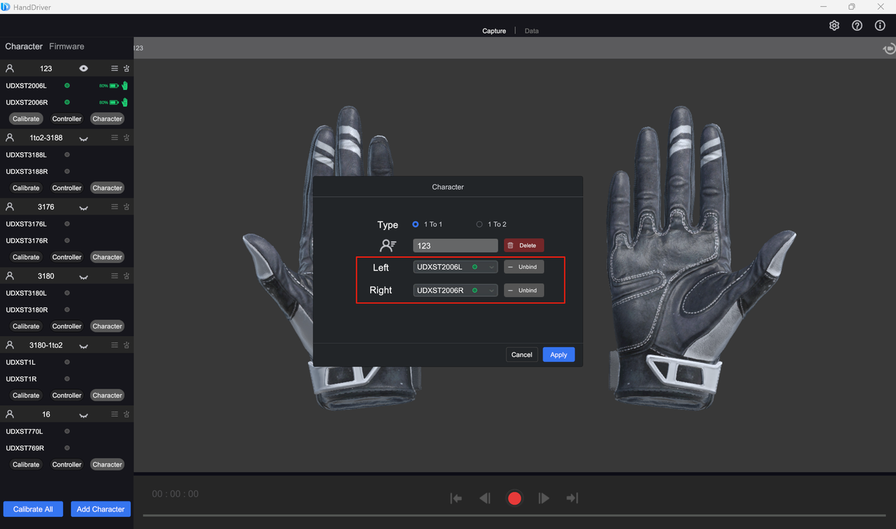Open the help question mark icon

[x=857, y=25]
